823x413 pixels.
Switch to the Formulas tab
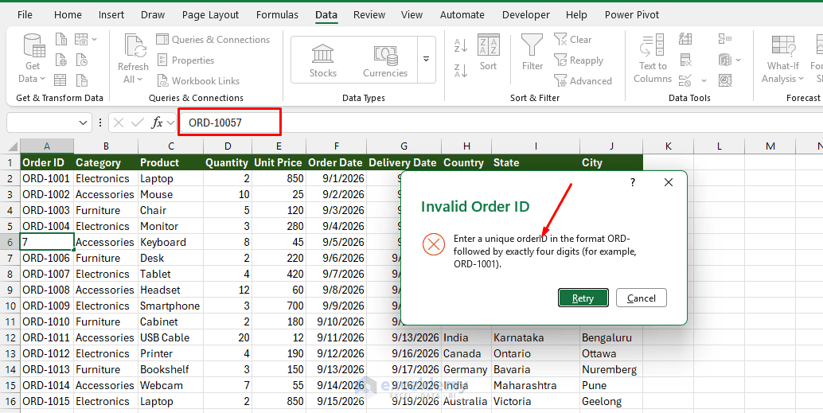point(277,14)
